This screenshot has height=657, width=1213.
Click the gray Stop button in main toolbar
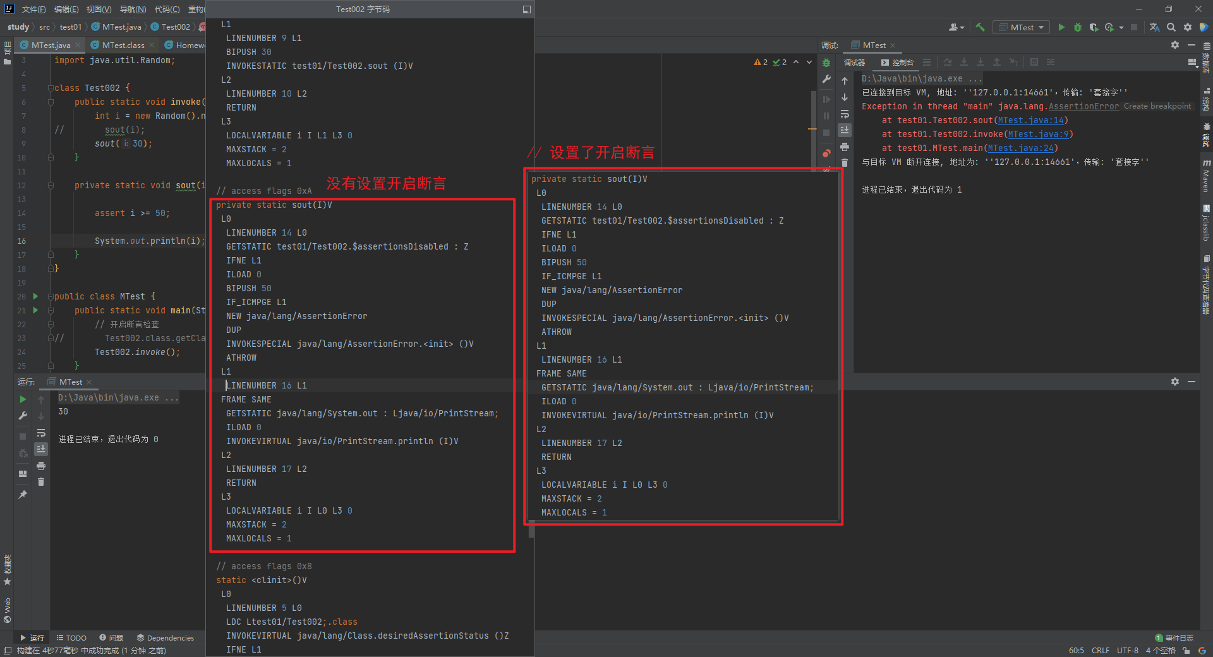[1134, 27]
